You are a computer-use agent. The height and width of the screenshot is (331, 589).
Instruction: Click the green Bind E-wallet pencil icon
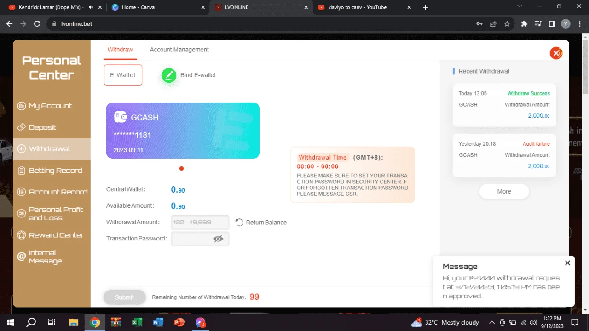(169, 75)
